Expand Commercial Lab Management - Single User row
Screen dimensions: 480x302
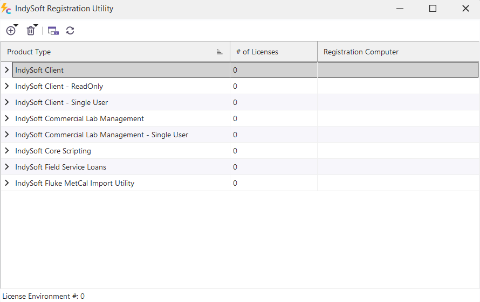tap(7, 135)
